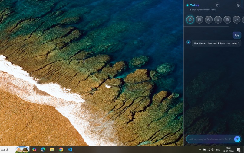Open the notification center icon
This screenshot has height=153, width=244.
pos(238,150)
